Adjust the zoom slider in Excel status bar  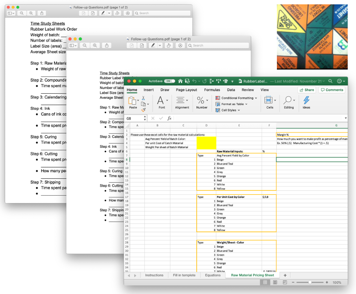pos(310,283)
